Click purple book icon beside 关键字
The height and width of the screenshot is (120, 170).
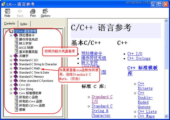[x=16, y=56]
